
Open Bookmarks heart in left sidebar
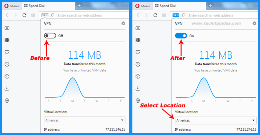(x=7, y=52)
